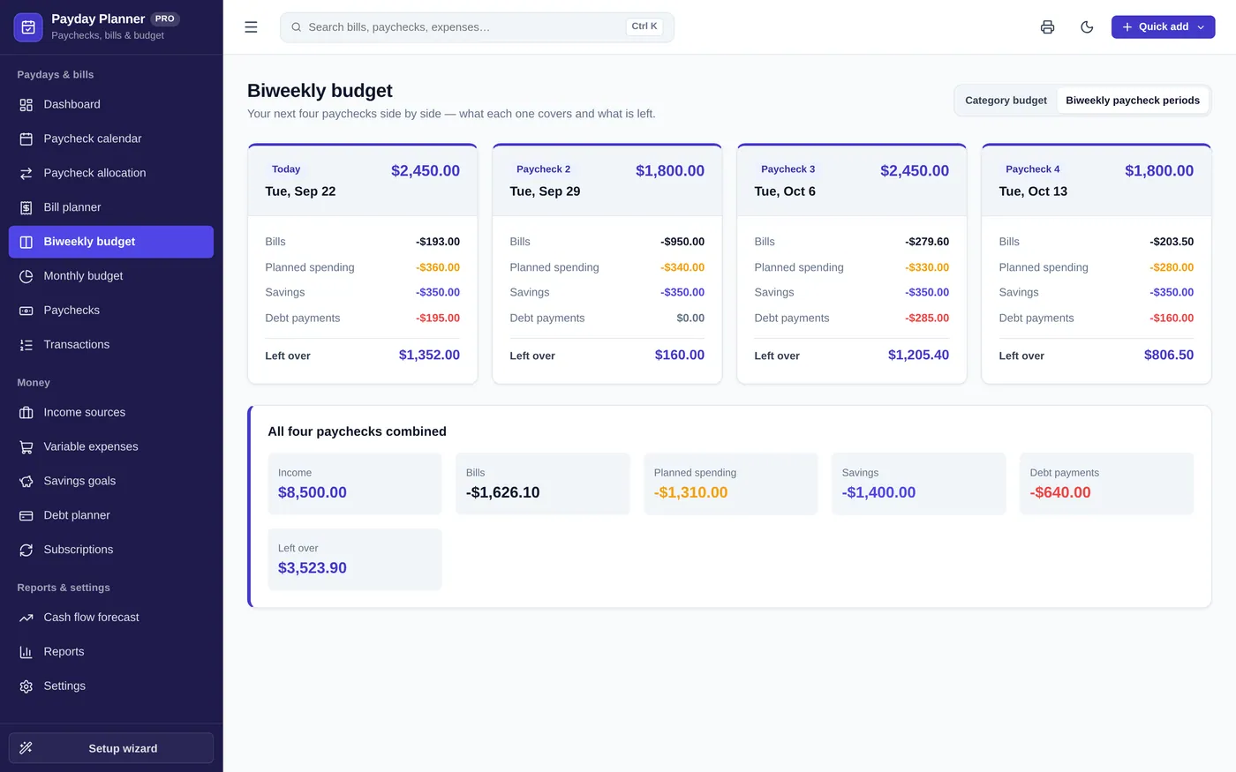Click the combined Income $8,500.00 tile

[355, 483]
